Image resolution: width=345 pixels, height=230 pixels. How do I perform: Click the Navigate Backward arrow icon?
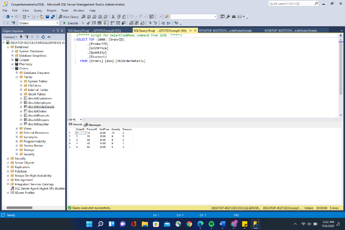tap(8, 17)
